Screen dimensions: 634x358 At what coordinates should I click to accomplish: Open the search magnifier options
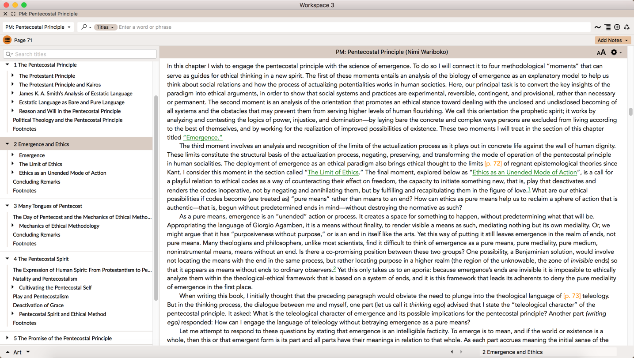86,27
